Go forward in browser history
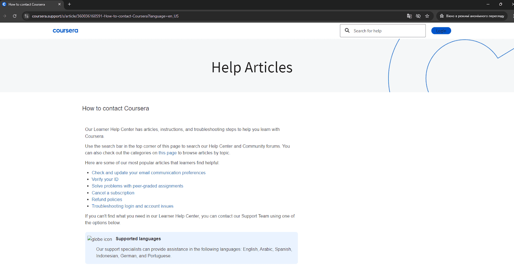 4,16
